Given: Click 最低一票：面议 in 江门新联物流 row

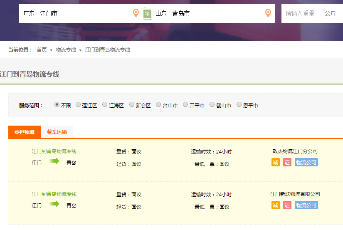Looking at the screenshot, I should pyautogui.click(x=212, y=207).
